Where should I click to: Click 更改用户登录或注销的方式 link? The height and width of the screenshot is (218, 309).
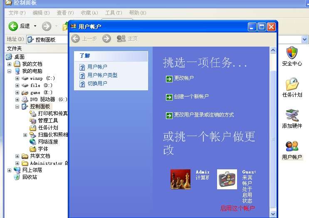coord(204,115)
